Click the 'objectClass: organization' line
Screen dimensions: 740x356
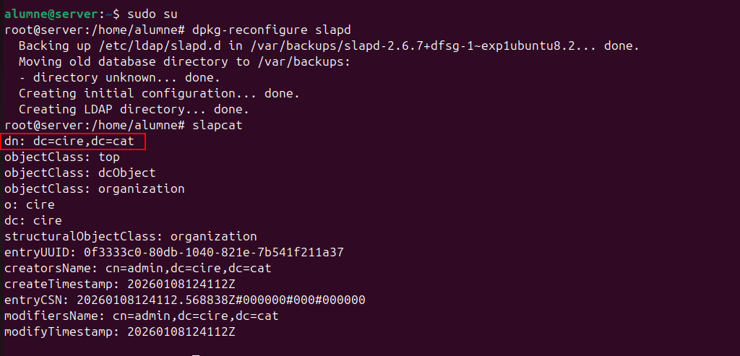pyautogui.click(x=95, y=188)
